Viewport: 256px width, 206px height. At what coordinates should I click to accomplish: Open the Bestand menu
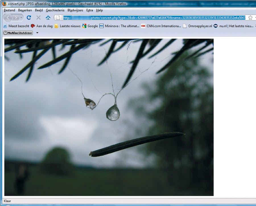click(9, 10)
